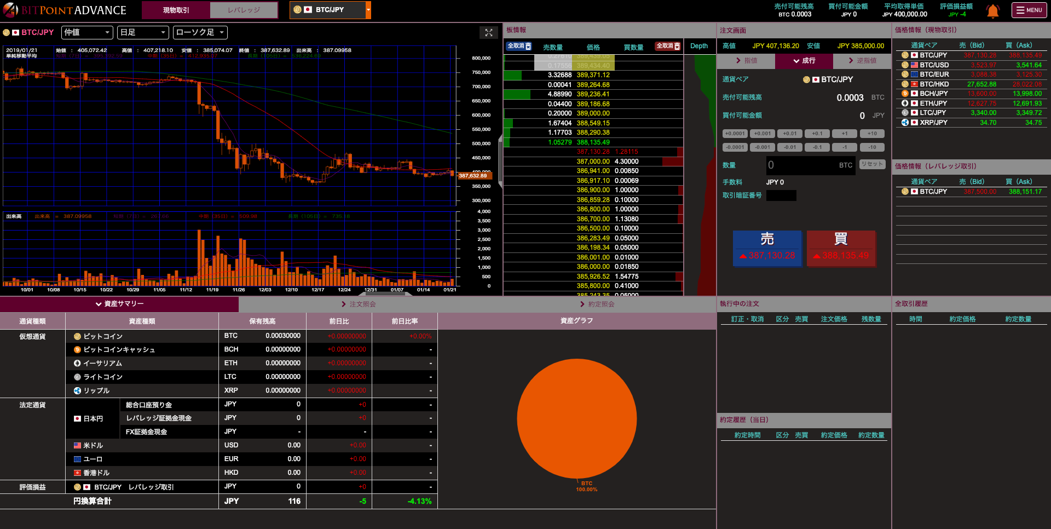This screenshot has width=1051, height=529.
Task: Select the BTC/HKD pair row icon
Action: (905, 84)
